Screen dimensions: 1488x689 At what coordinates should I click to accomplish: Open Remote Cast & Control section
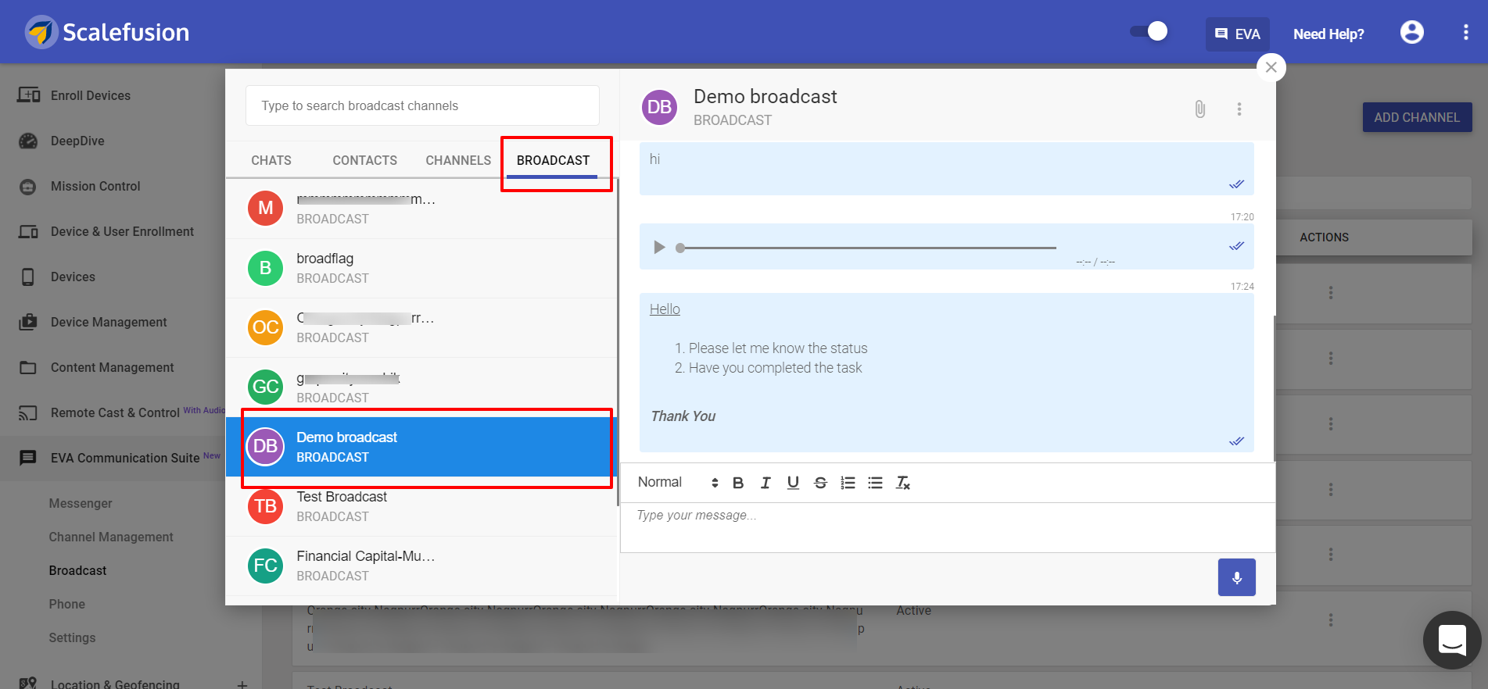point(115,412)
